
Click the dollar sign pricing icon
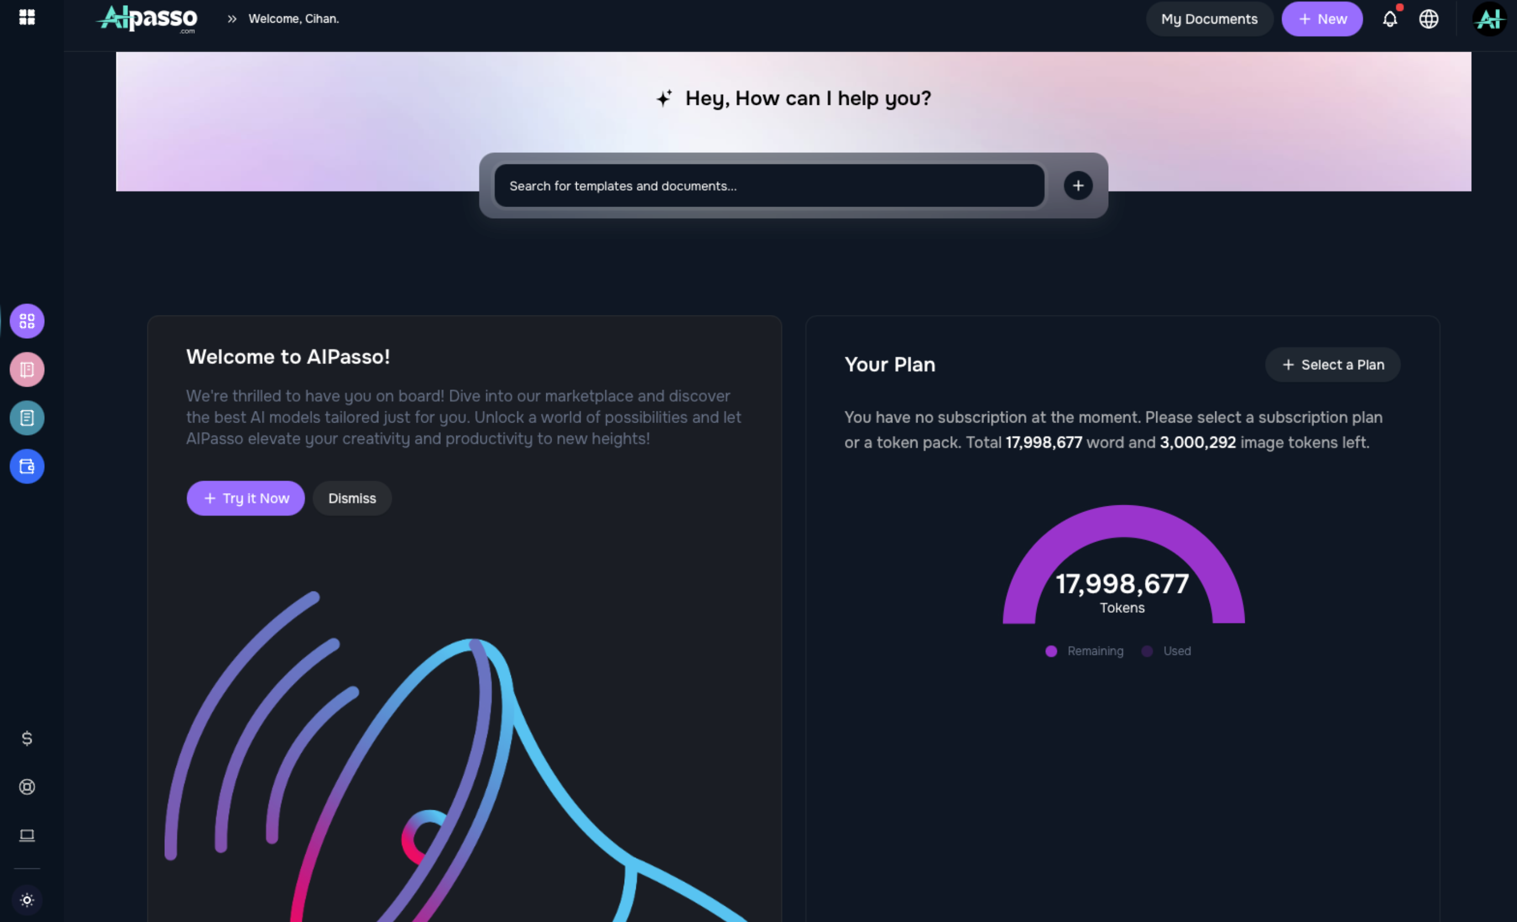click(26, 738)
